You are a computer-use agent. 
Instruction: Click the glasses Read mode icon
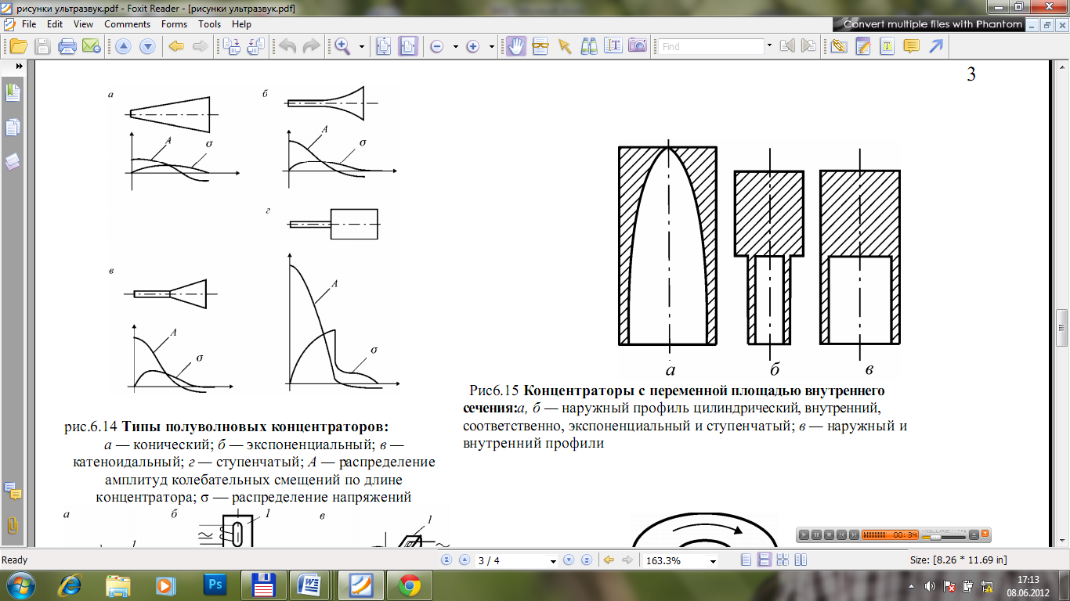540,46
